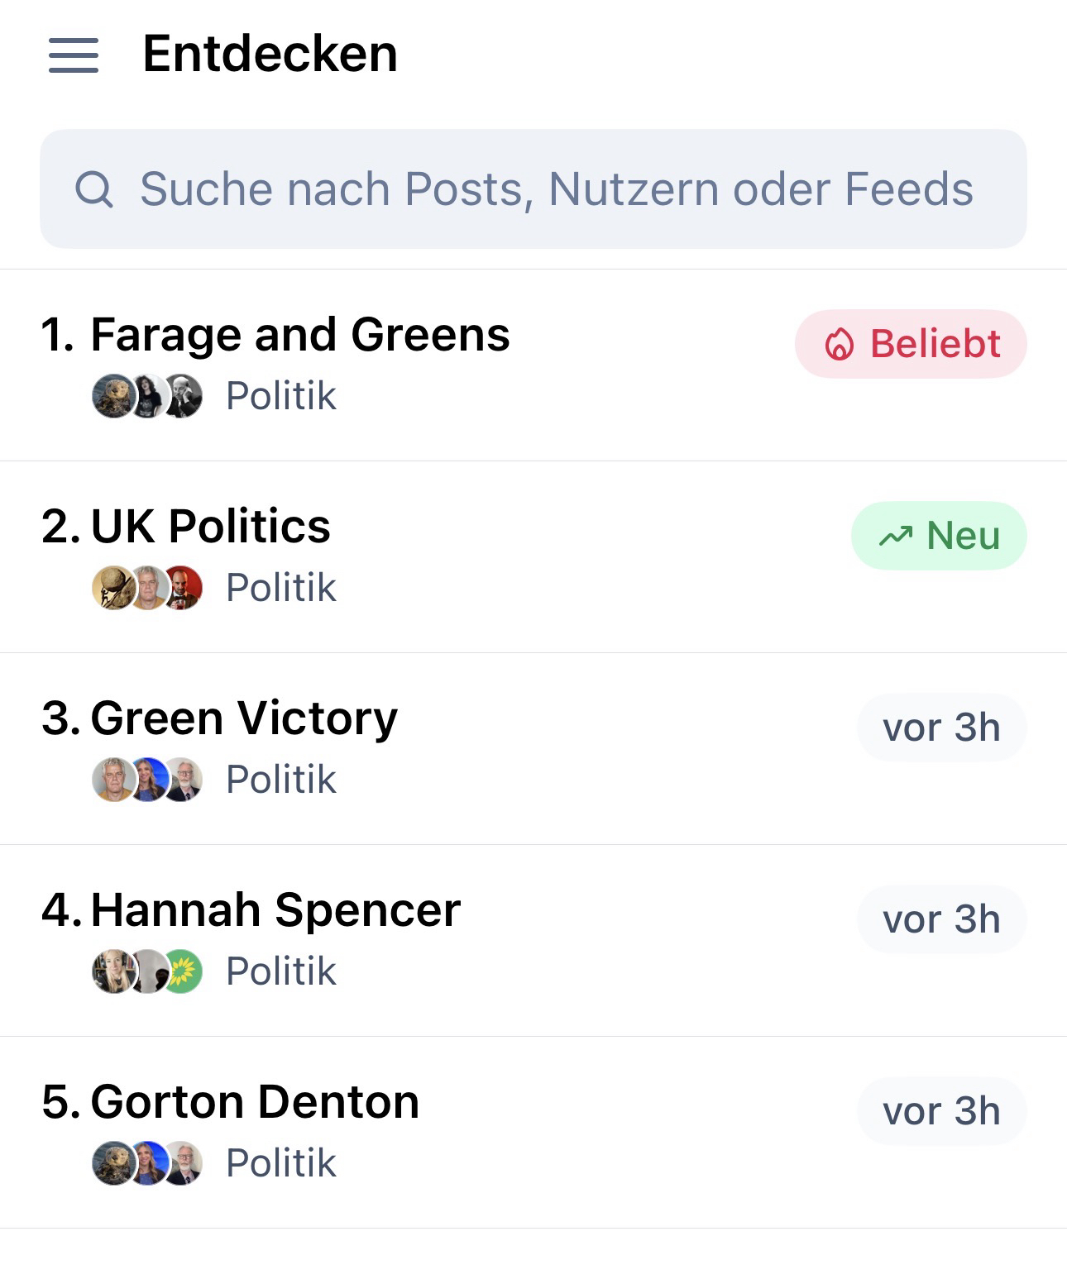
Task: Tap the vor 3h badge on Hannah Spencer
Action: coord(941,919)
